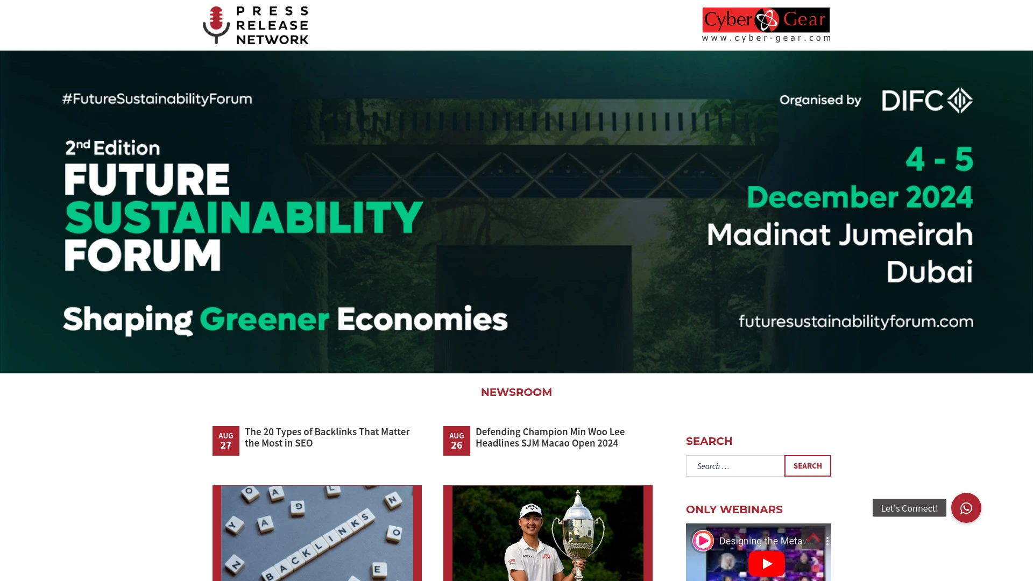Image resolution: width=1033 pixels, height=581 pixels.
Task: Click the Search input field
Action: (x=735, y=466)
